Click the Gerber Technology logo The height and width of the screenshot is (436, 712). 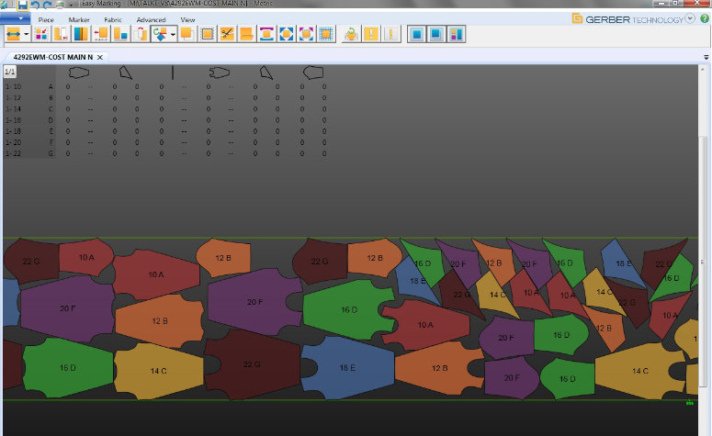[x=627, y=19]
